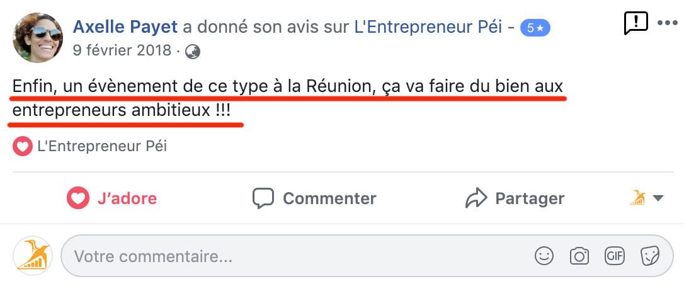View L'Entrepreneur Péi in reactions list
Viewport: 684px width, 286px height.
tap(102, 147)
